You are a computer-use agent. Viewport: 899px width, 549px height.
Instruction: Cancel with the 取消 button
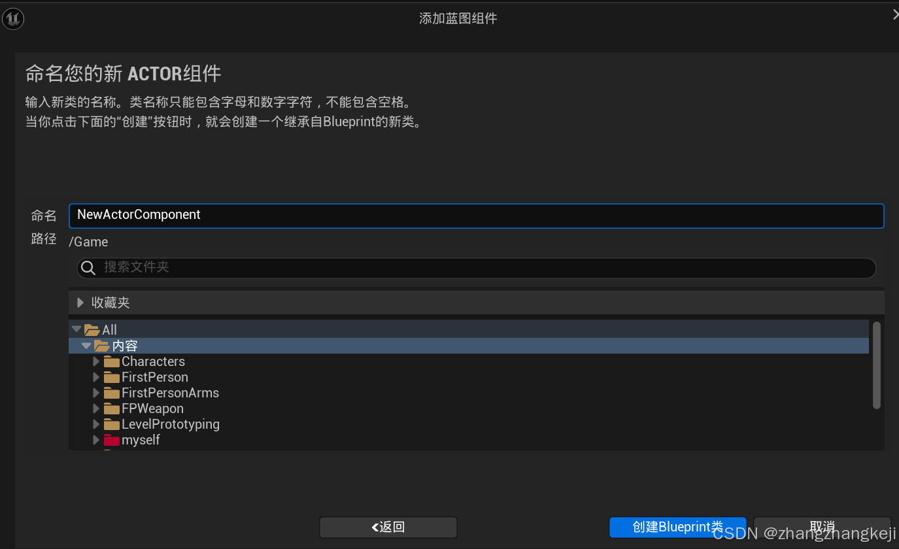click(822, 527)
